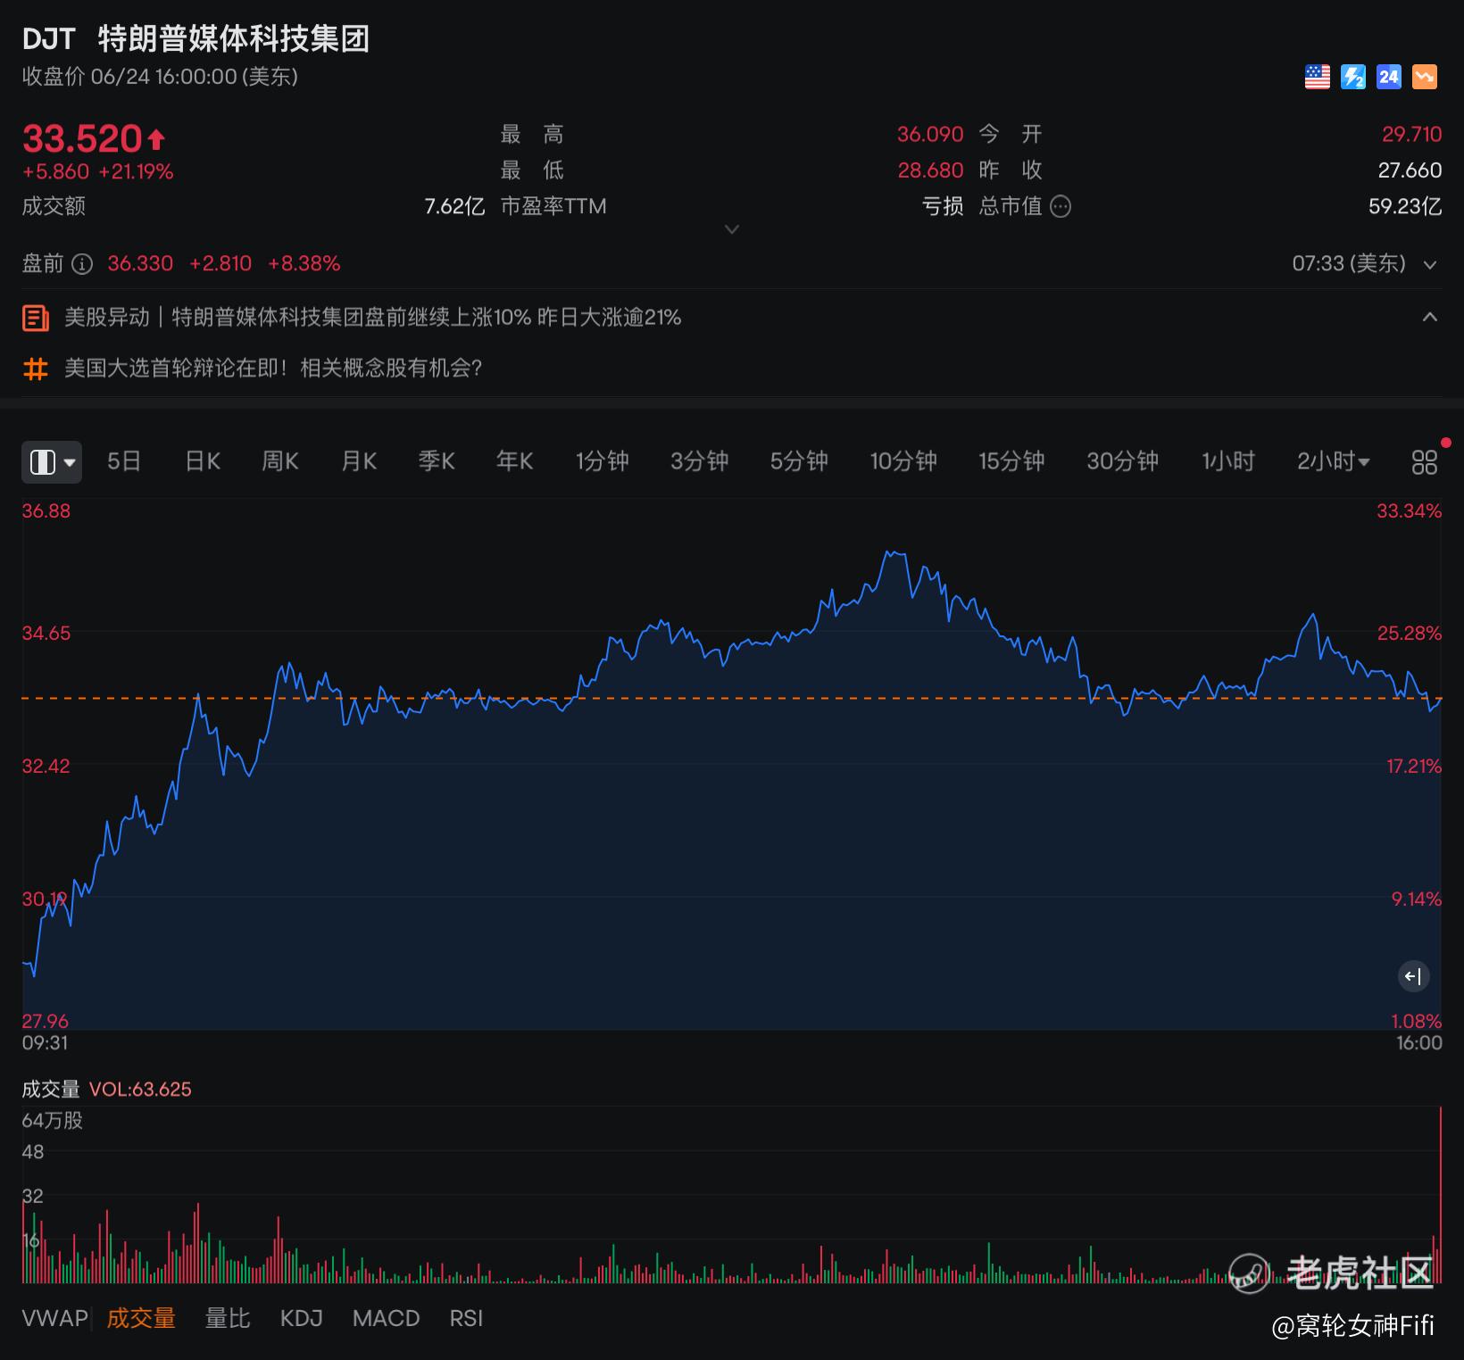This screenshot has height=1360, width=1464.
Task: Select the 周K chart tab
Action: coord(280,461)
